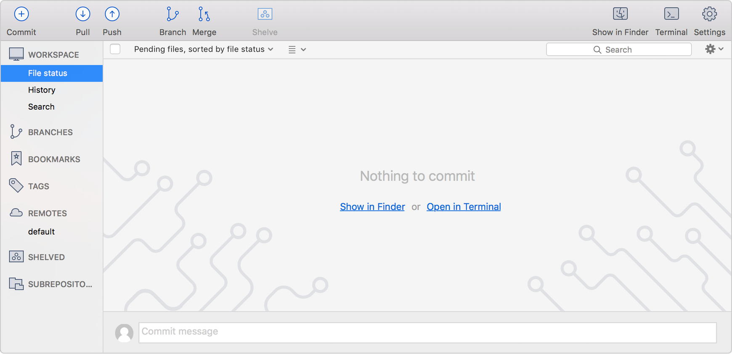Viewport: 732px width, 354px height.
Task: Open Settings gear in toolbar
Action: coord(709,14)
